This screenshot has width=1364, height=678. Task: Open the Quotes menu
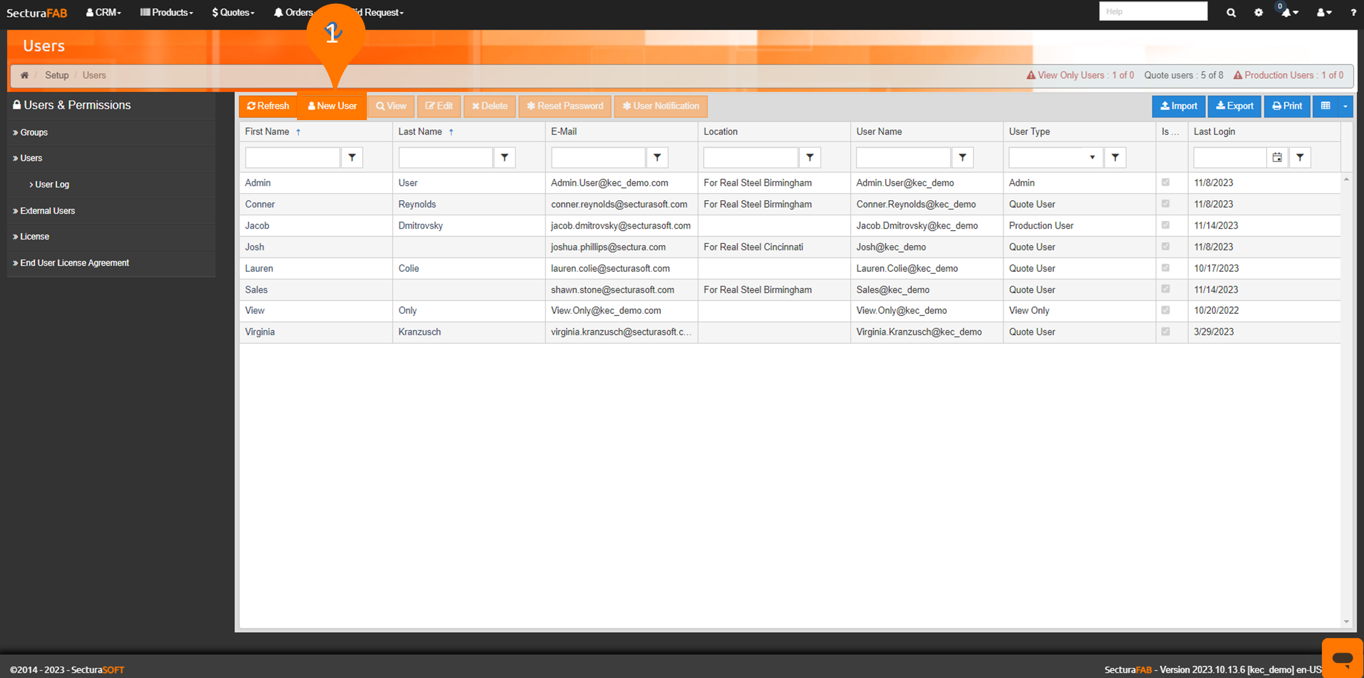coord(233,12)
